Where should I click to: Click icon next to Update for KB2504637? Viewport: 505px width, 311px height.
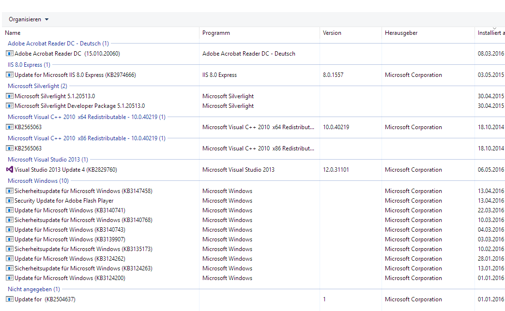tap(10, 299)
